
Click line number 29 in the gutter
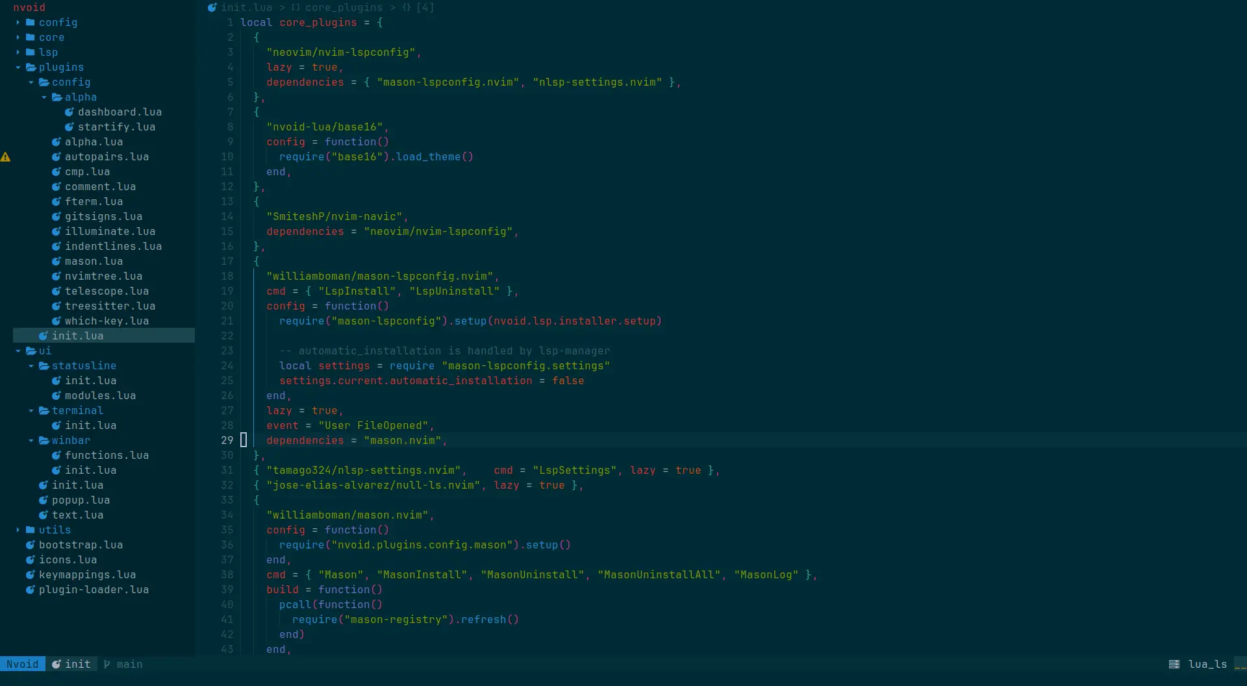[x=227, y=441]
